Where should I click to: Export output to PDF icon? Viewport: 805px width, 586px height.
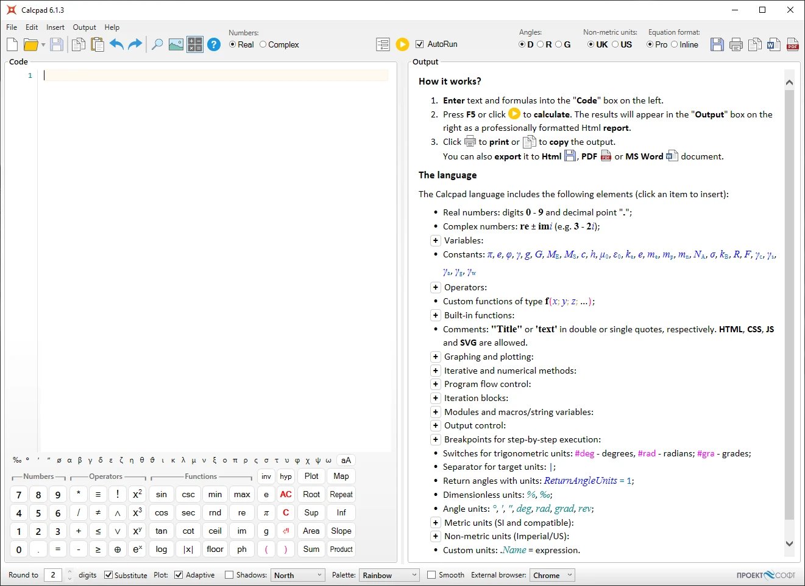coord(793,44)
